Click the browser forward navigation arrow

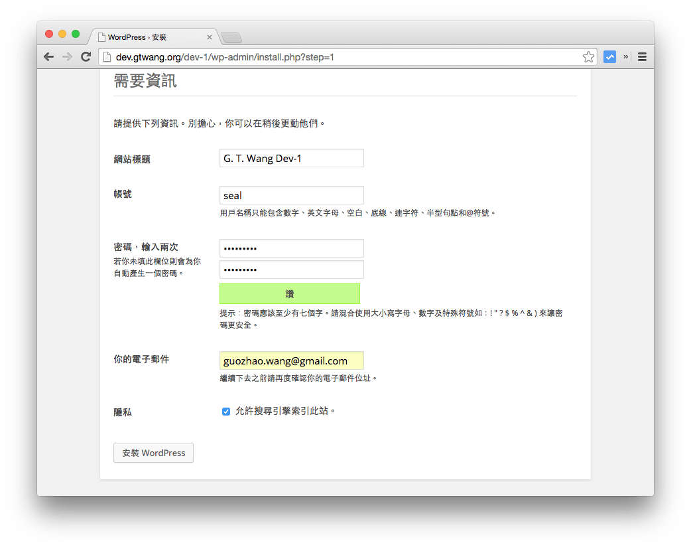click(x=67, y=56)
